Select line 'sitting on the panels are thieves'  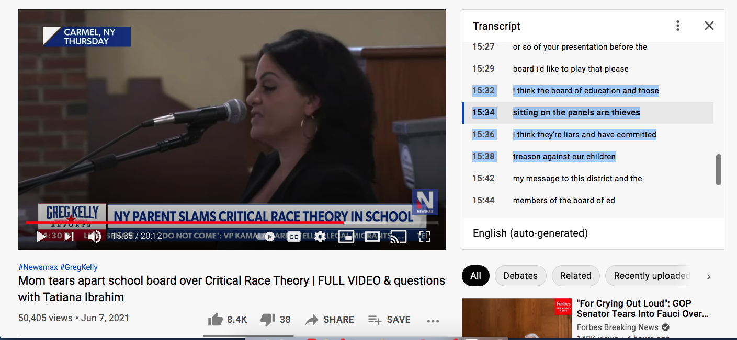(x=588, y=113)
